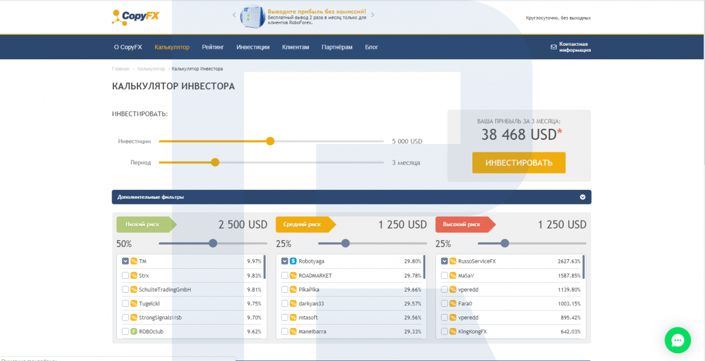Click the percent icon next to darkyan33
This screenshot has width=705, height=361.
tap(293, 303)
